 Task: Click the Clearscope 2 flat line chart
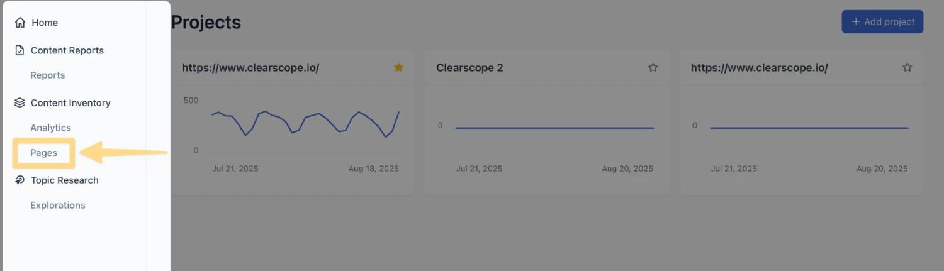tap(554, 128)
